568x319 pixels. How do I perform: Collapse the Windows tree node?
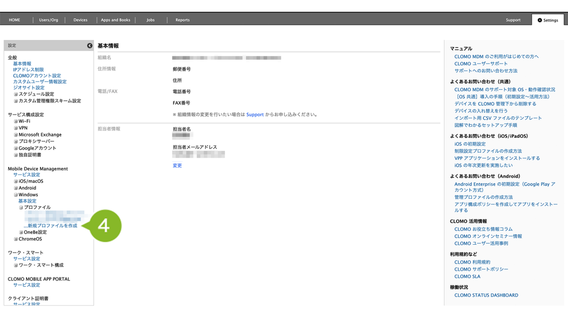pyautogui.click(x=16, y=194)
